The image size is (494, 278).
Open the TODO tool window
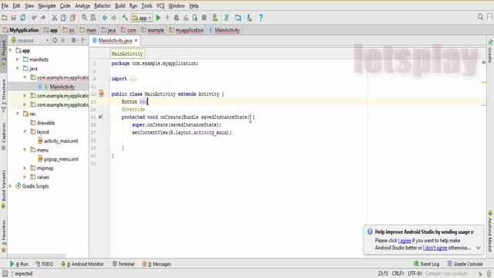44,264
